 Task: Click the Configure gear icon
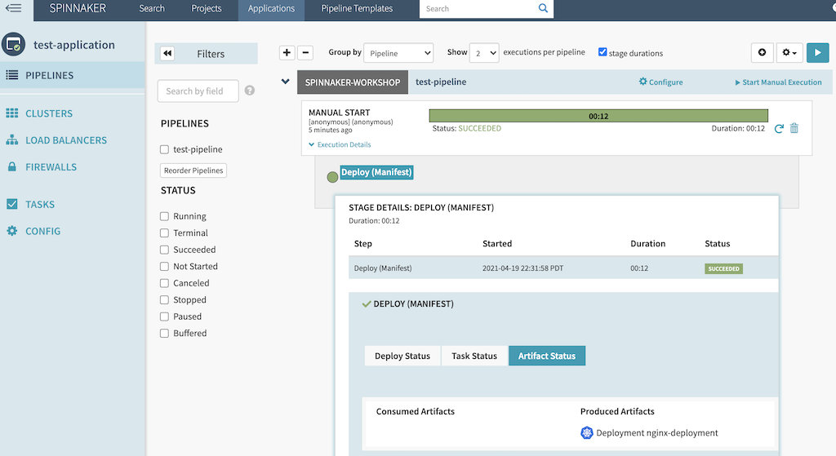(x=643, y=82)
